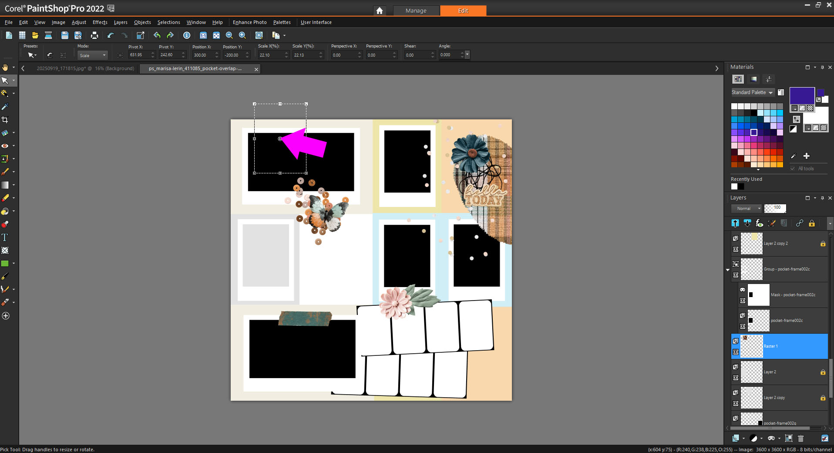Click the Image Information icon

tap(187, 36)
